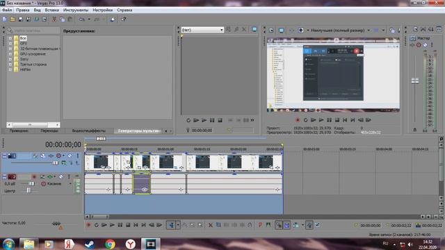Select the Normal edit tool in bottom toolbar
Image resolution: width=445 pixels, height=250 pixels.
tap(172, 225)
